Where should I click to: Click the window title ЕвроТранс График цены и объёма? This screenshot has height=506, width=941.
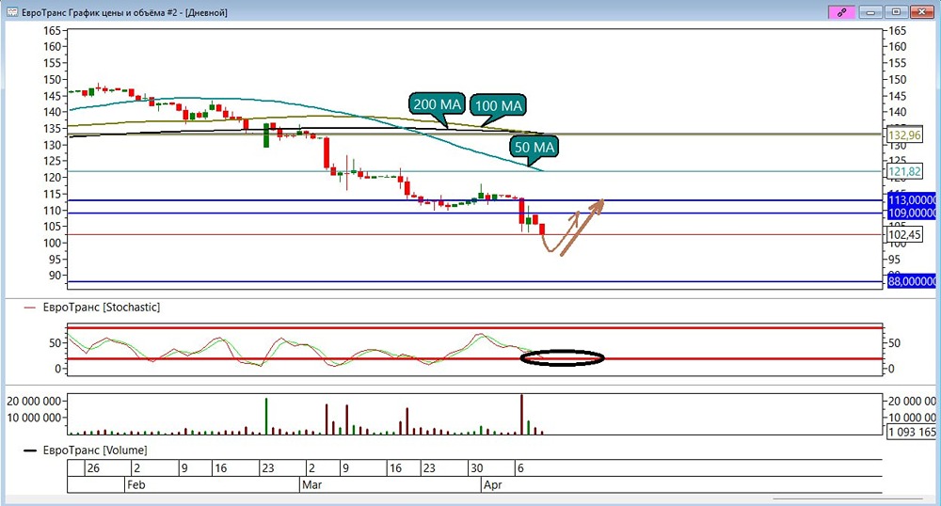click(125, 12)
